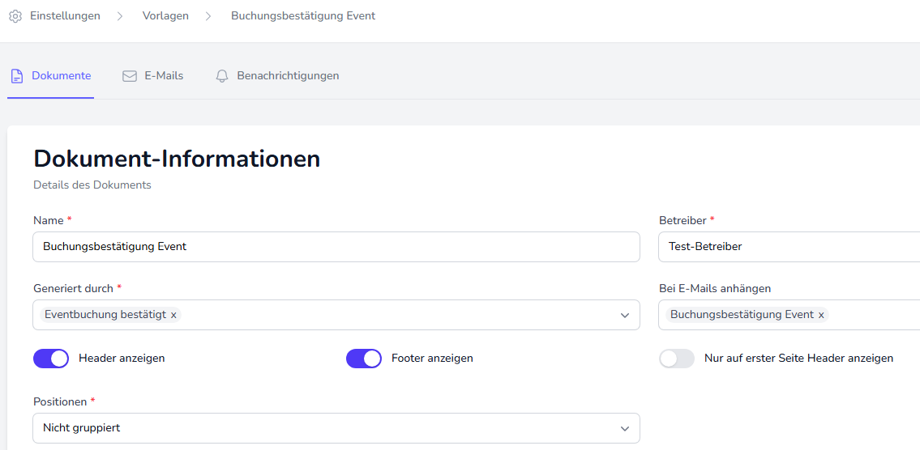Turn off the Footer anzeigen switch
The height and width of the screenshot is (450, 920).
(x=364, y=359)
